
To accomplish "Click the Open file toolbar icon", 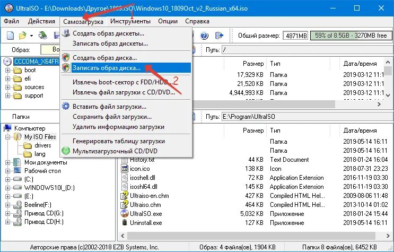I will (23, 36).
